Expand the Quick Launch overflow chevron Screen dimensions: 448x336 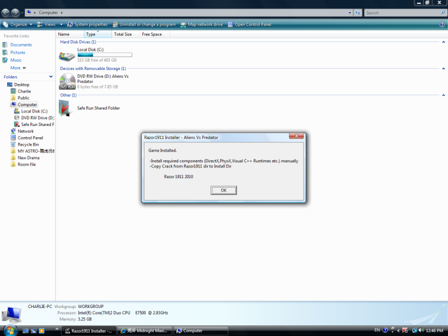point(57,329)
